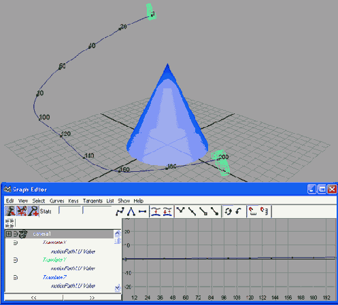Click the outliner split icon below toolbar
Image resolution: width=338 pixels, height=305 pixels.
[x=10, y=223]
